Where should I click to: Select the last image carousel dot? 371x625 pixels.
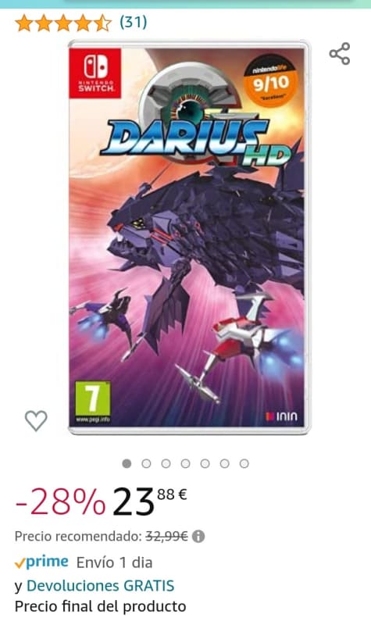[x=244, y=463]
